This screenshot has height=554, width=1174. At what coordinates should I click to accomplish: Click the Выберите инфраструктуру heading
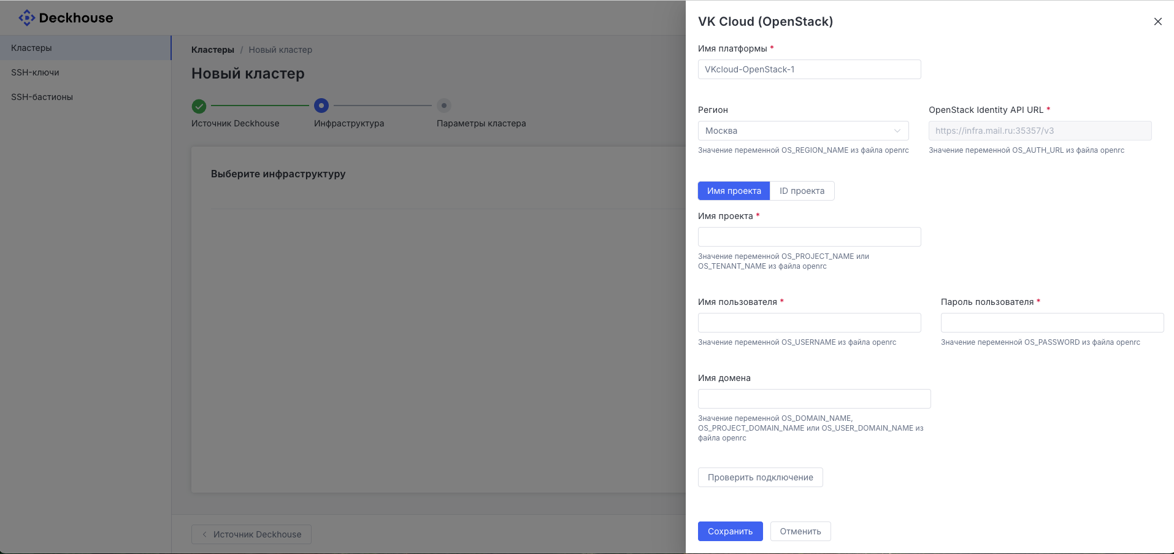[x=278, y=174]
